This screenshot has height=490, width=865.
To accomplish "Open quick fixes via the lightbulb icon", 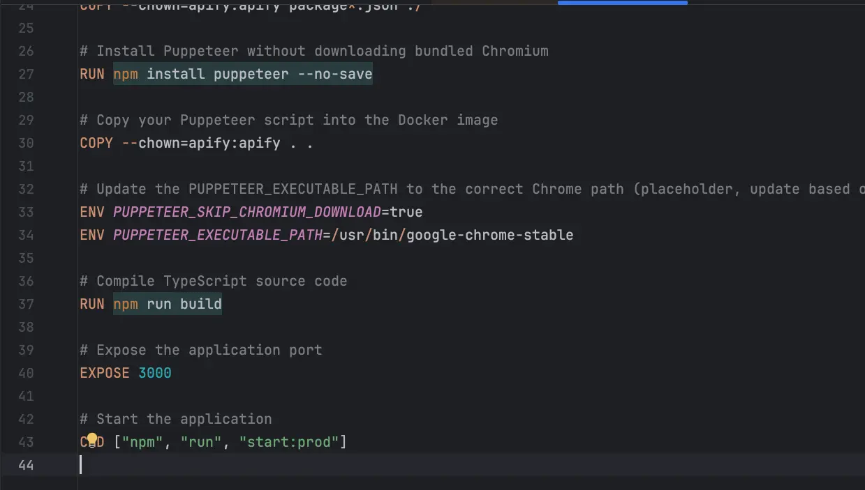I will (91, 441).
